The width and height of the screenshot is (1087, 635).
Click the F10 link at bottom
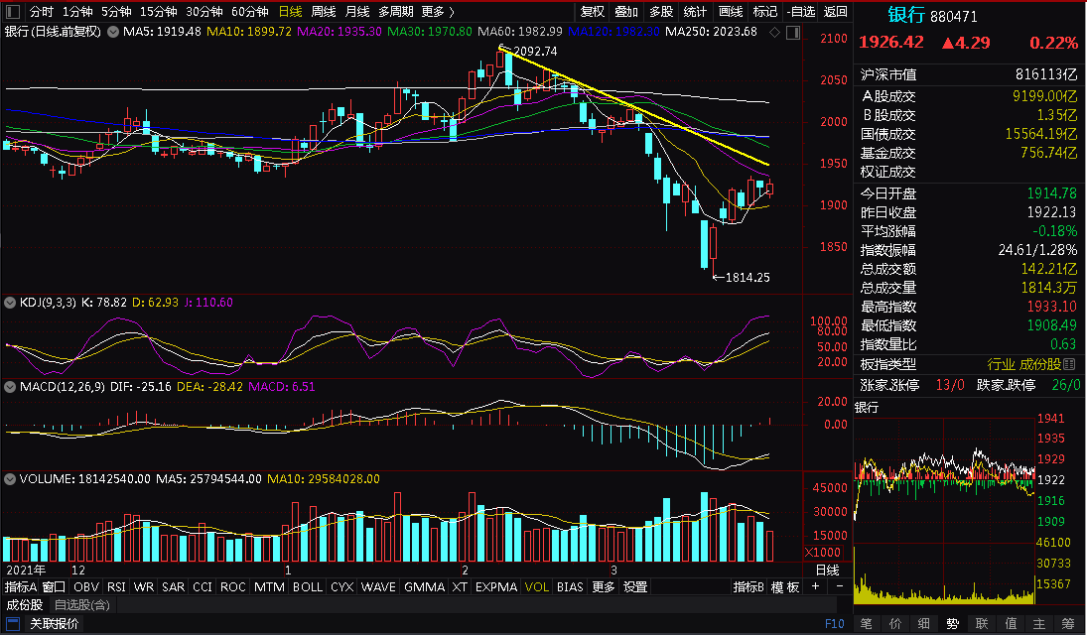pyautogui.click(x=835, y=623)
